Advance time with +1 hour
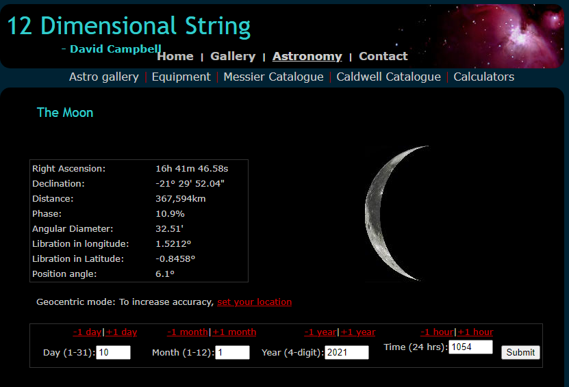Viewport: 569px width, 387px height. click(x=476, y=332)
